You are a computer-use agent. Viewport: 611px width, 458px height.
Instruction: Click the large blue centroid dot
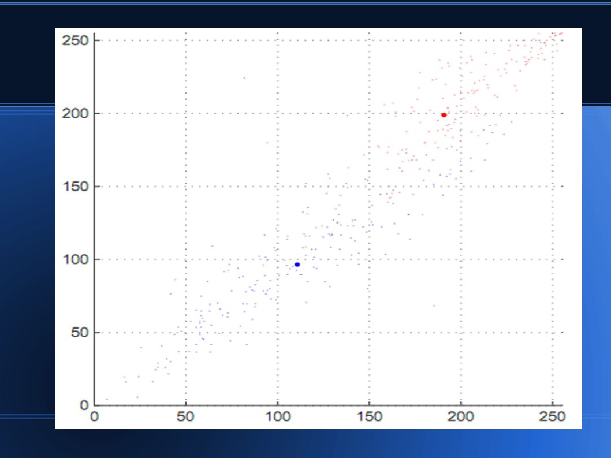pyautogui.click(x=297, y=265)
